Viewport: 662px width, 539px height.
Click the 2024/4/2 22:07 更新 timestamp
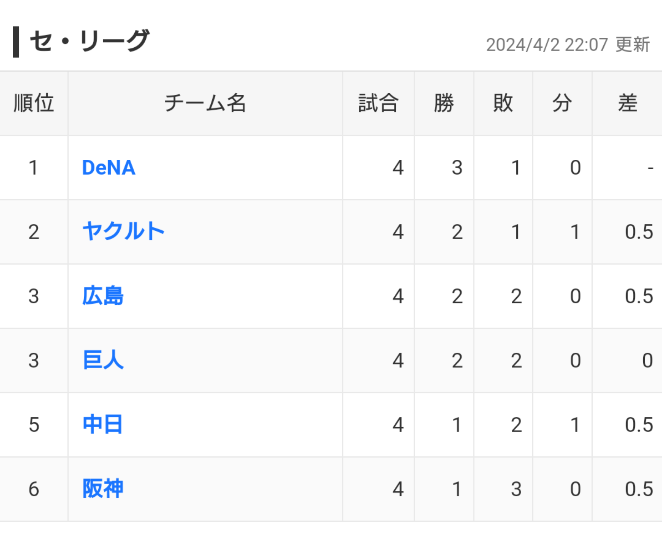point(568,45)
